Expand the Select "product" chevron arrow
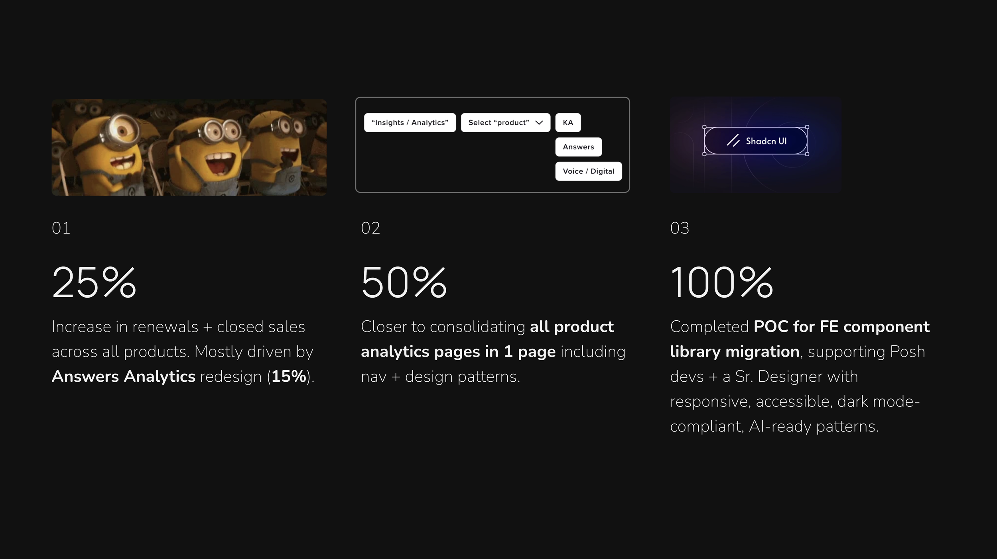Image resolution: width=997 pixels, height=559 pixels. 539,123
